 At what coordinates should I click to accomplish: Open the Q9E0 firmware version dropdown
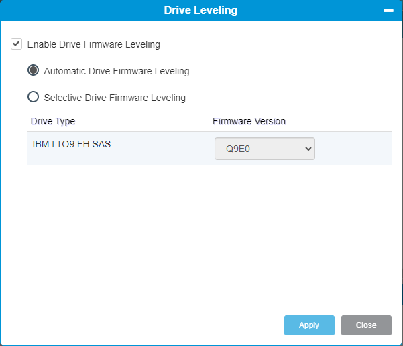click(x=265, y=149)
